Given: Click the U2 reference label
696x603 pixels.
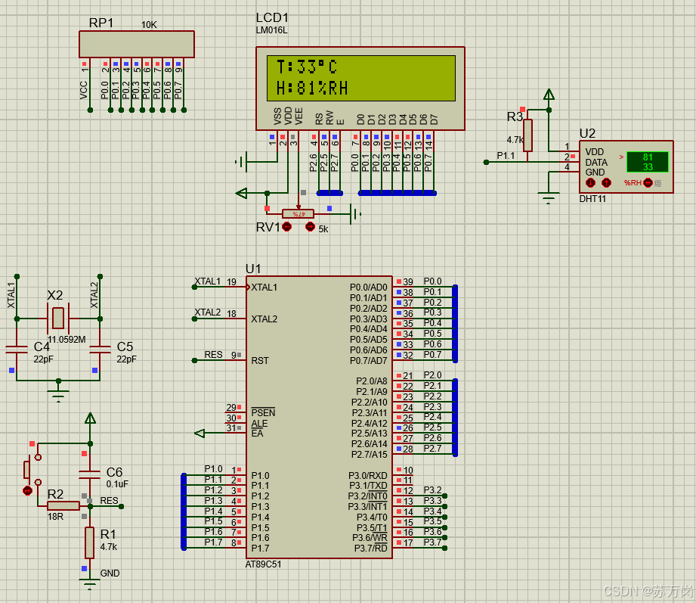Looking at the screenshot, I should [587, 133].
